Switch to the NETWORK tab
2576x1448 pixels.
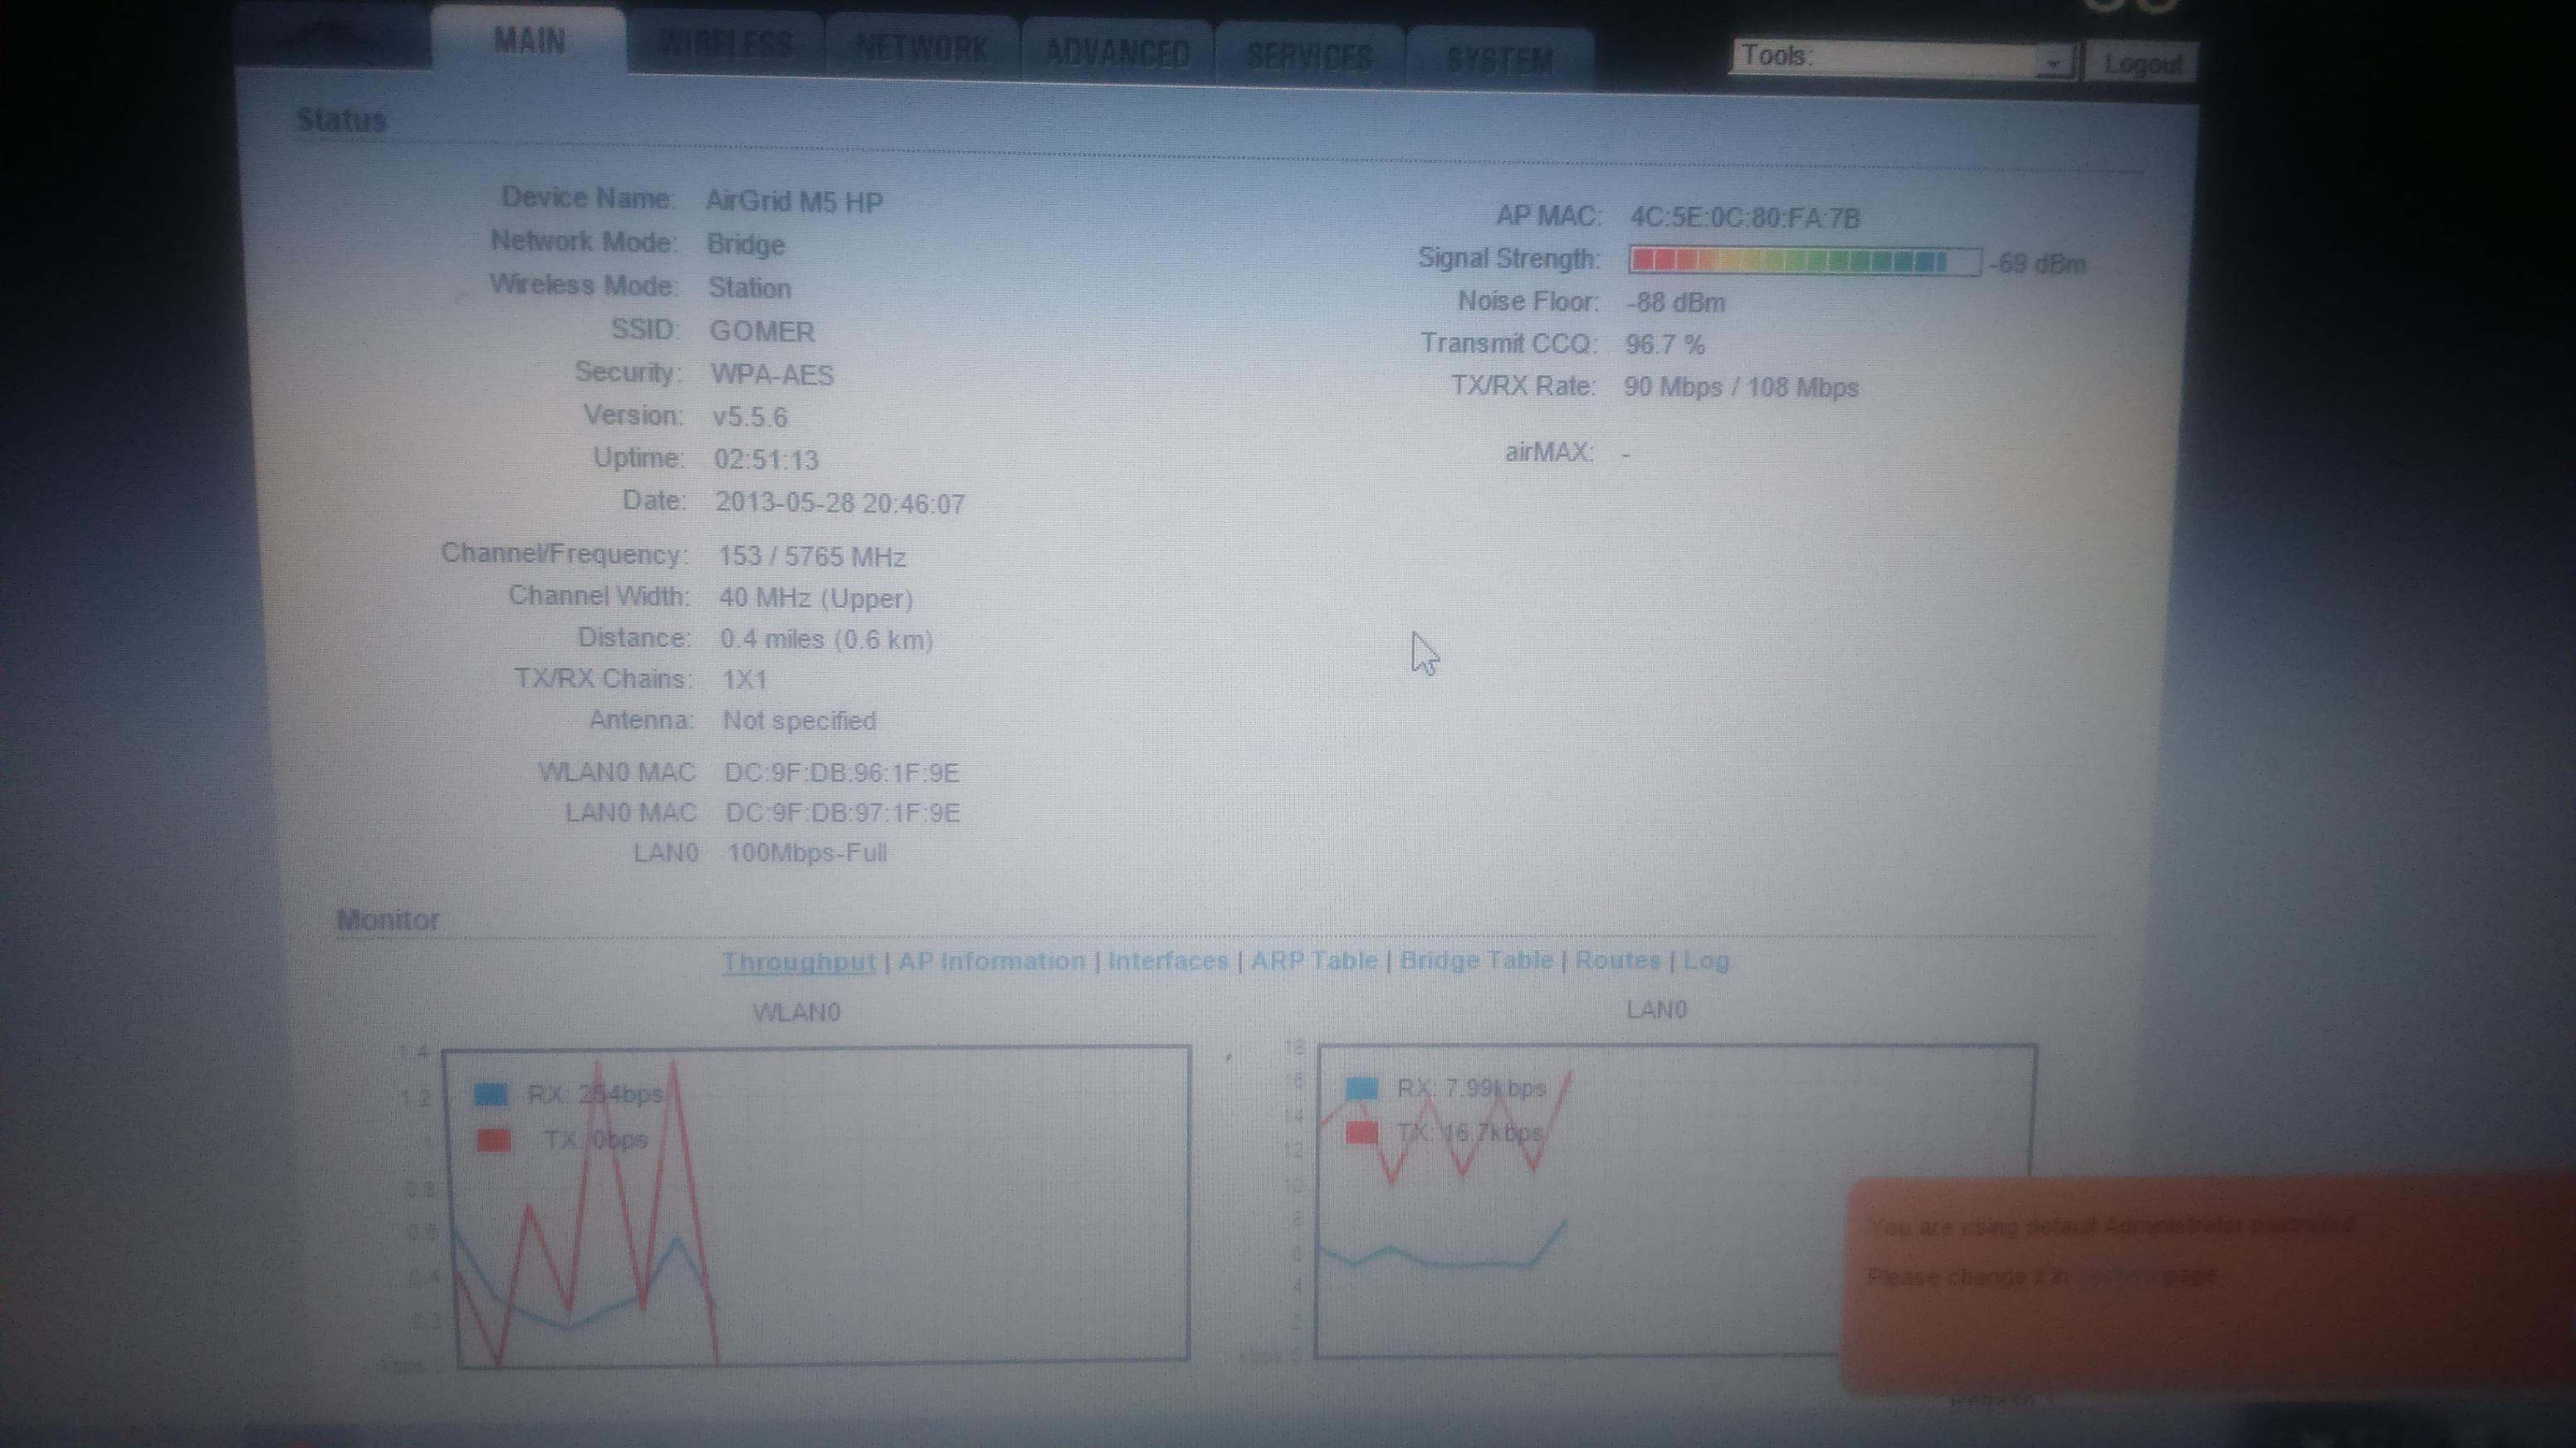(922, 49)
